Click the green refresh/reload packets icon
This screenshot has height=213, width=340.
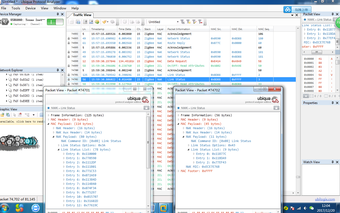click(97, 22)
